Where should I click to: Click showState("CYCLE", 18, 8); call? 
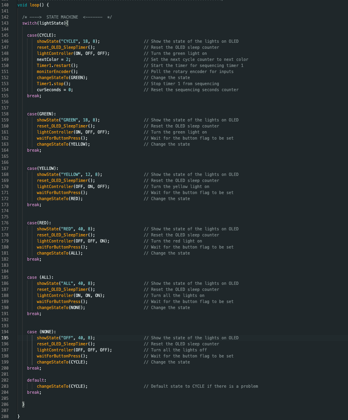(x=68, y=42)
